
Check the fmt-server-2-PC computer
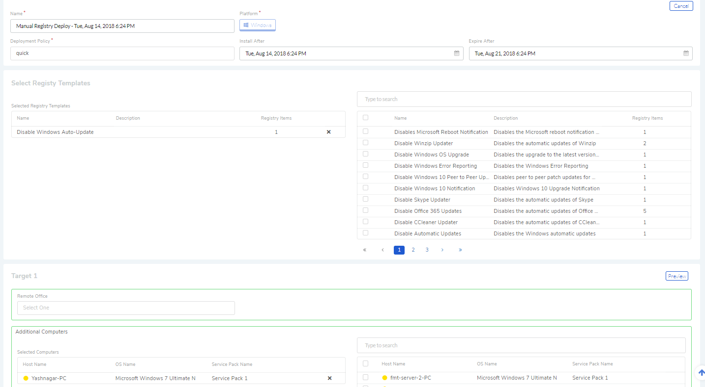(x=365, y=377)
